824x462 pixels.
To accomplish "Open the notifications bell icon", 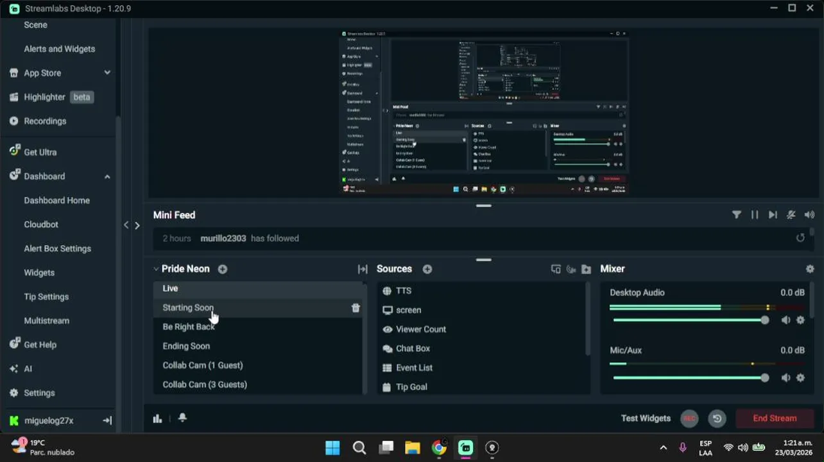I will (182, 418).
